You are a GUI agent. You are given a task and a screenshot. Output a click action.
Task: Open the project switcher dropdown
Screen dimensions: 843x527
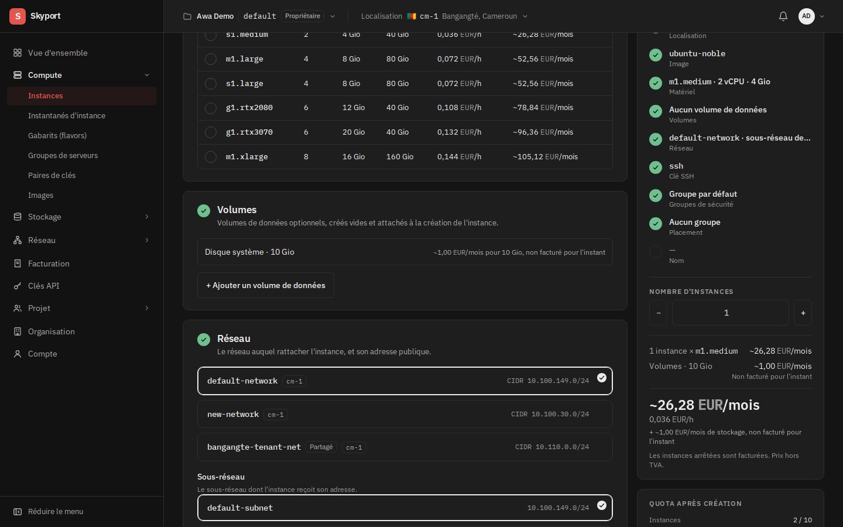point(333,16)
